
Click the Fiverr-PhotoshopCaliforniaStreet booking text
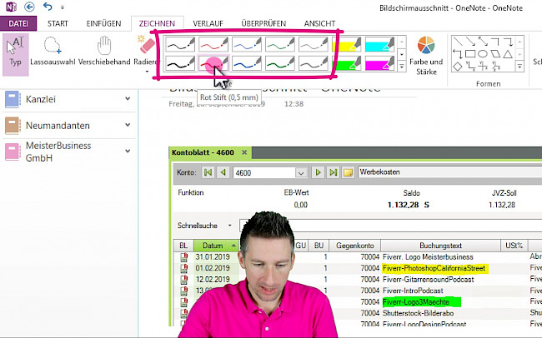click(435, 268)
